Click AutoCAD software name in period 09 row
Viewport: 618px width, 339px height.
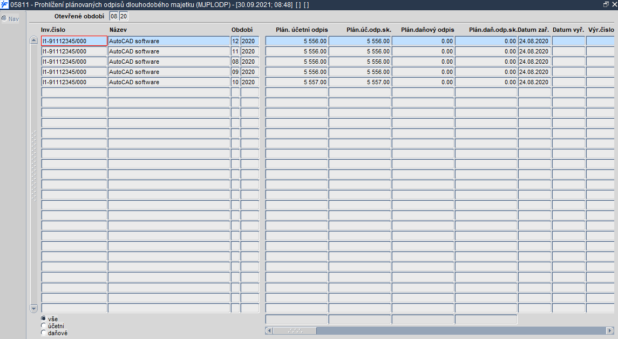click(x=169, y=72)
